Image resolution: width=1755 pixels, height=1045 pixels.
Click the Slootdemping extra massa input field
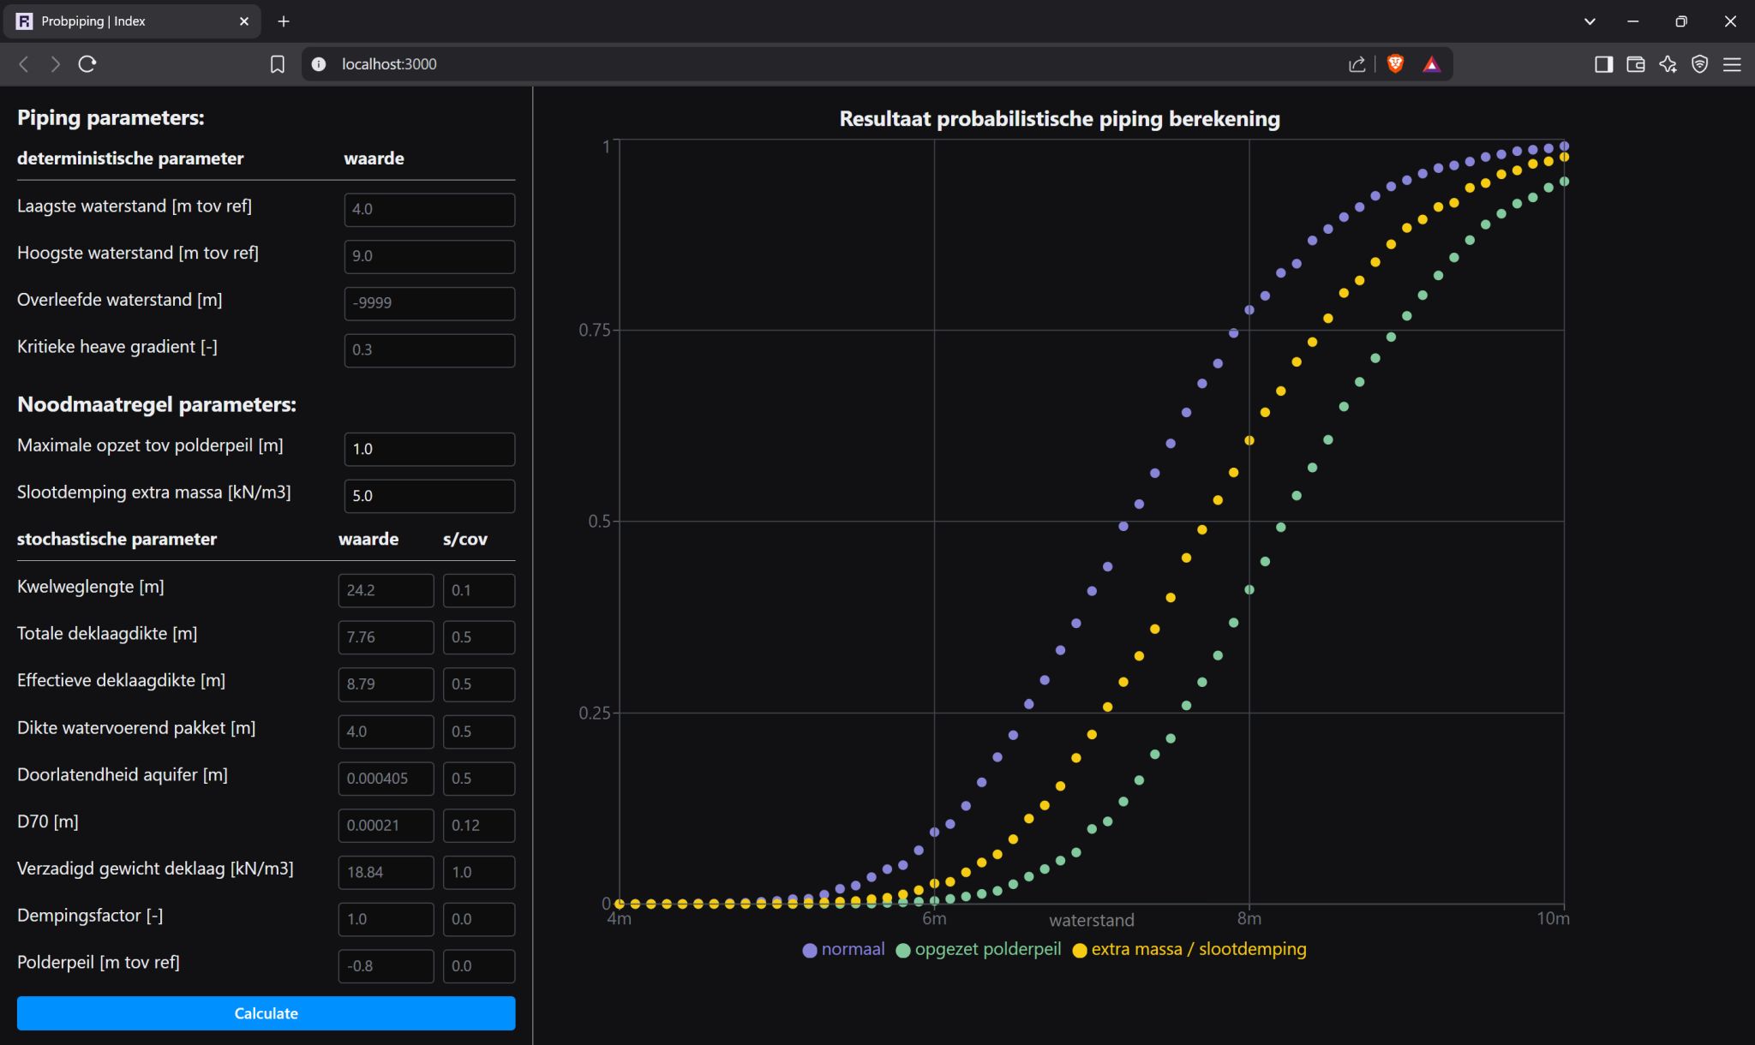[x=428, y=496]
